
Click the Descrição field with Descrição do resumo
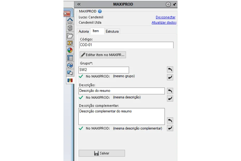[122, 91]
